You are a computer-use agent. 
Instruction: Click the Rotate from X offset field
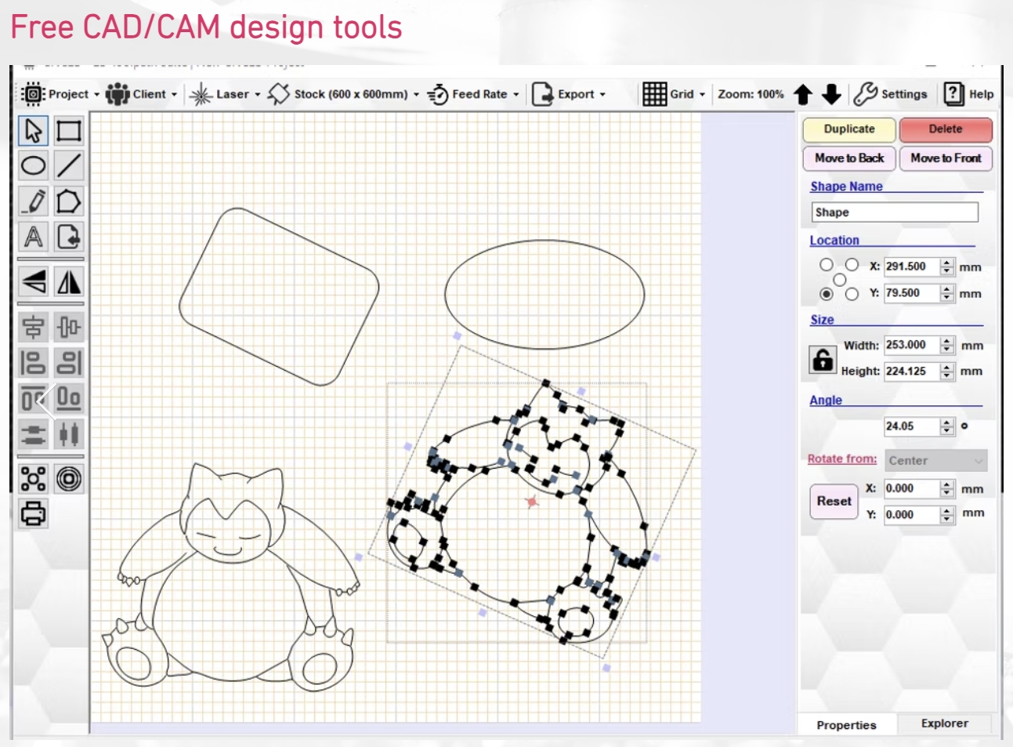(911, 488)
